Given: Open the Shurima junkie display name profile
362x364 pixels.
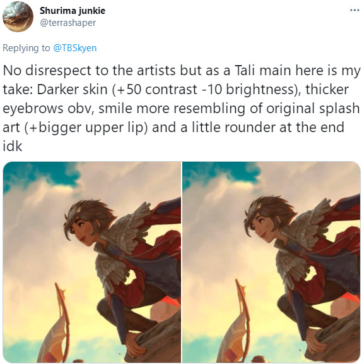Looking at the screenshot, I should 73,11.
